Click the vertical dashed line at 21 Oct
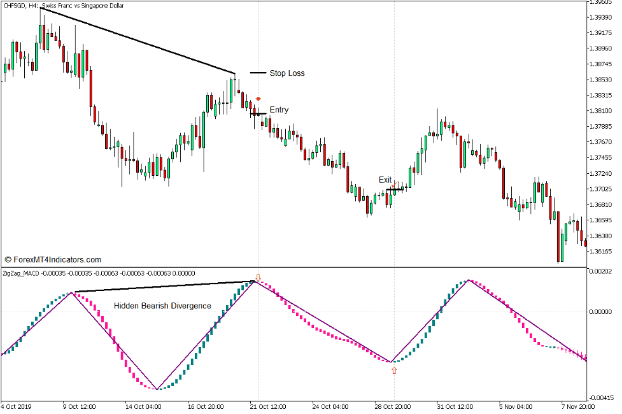 pyautogui.click(x=258, y=159)
